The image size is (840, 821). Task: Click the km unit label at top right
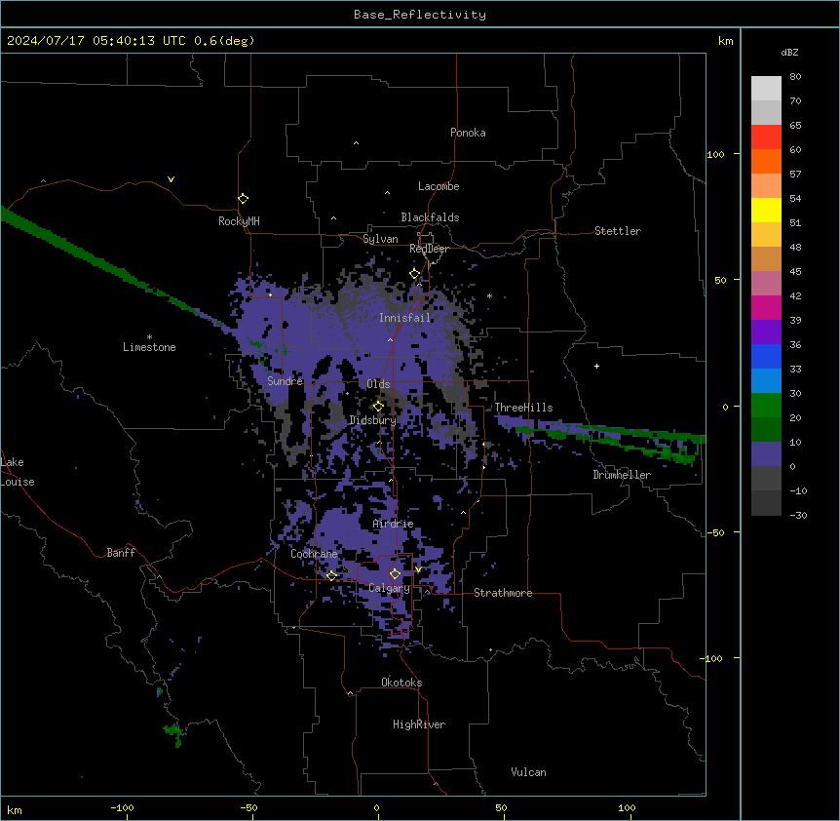[x=725, y=41]
